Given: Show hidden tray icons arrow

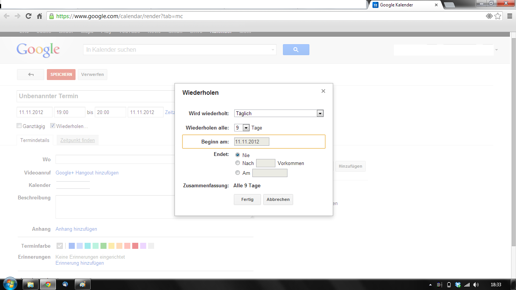Looking at the screenshot, I should tap(431, 285).
